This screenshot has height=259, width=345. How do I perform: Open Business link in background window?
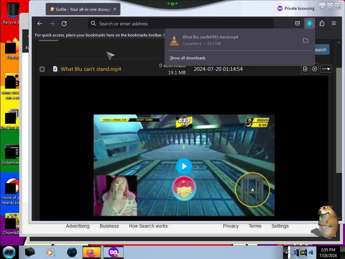click(x=109, y=226)
